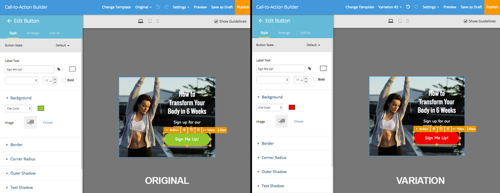Enable the Bold checkbox in the Variation panel
500x193 pixels.
click(315, 79)
